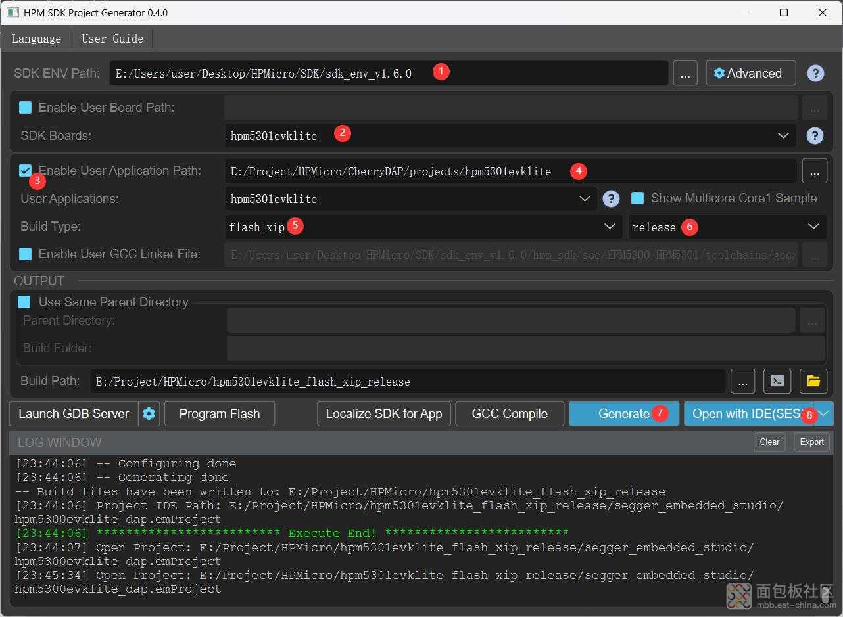843x617 pixels.
Task: Click help icon next to Advanced button
Action: tap(815, 73)
